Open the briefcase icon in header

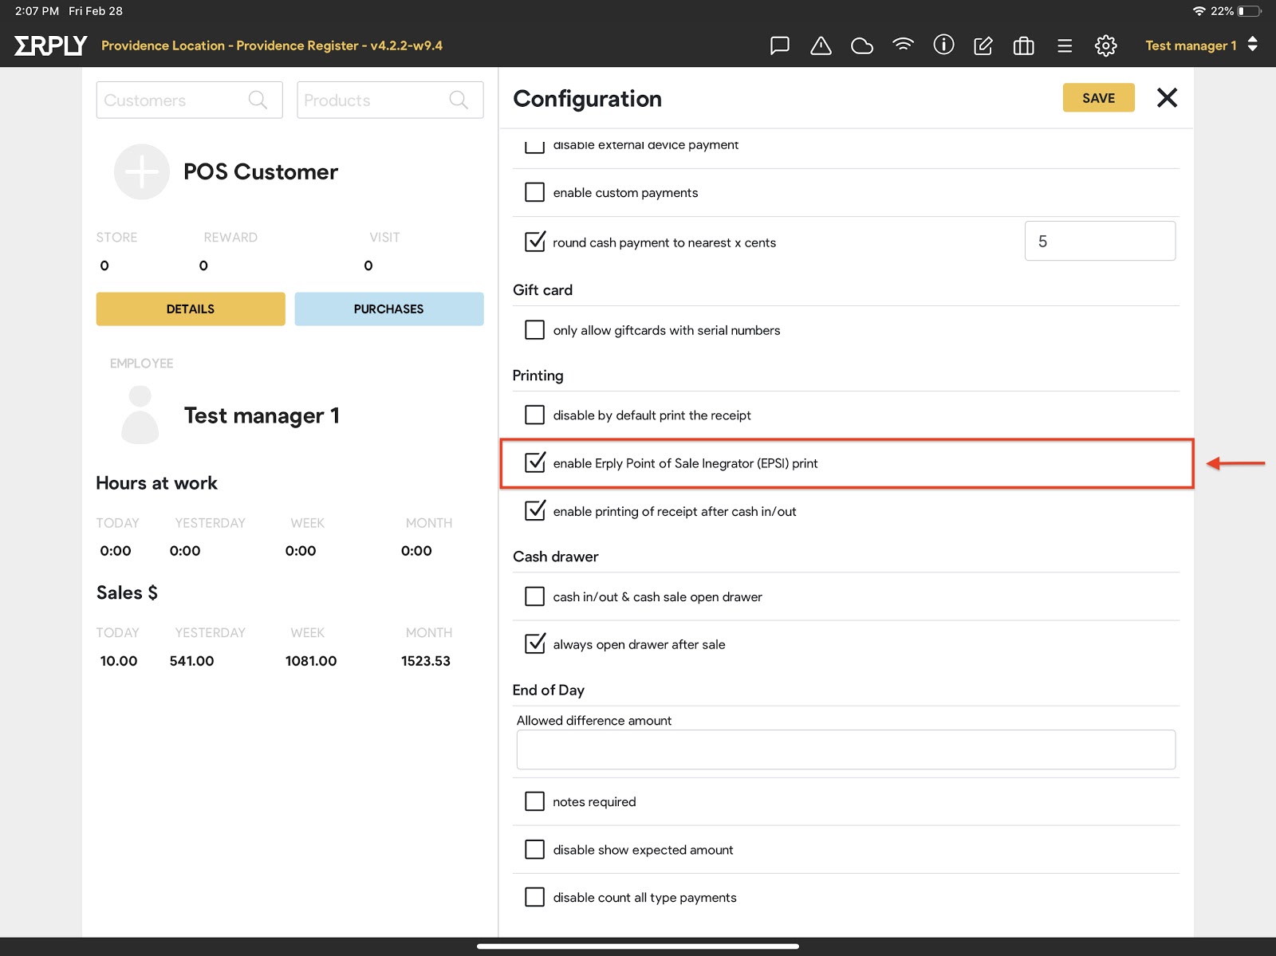(1023, 45)
